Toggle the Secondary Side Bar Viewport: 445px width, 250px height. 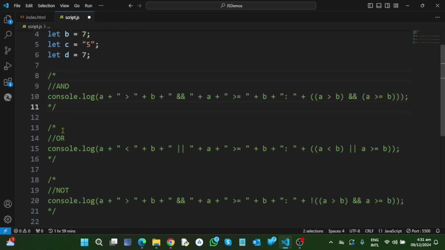[387, 6]
